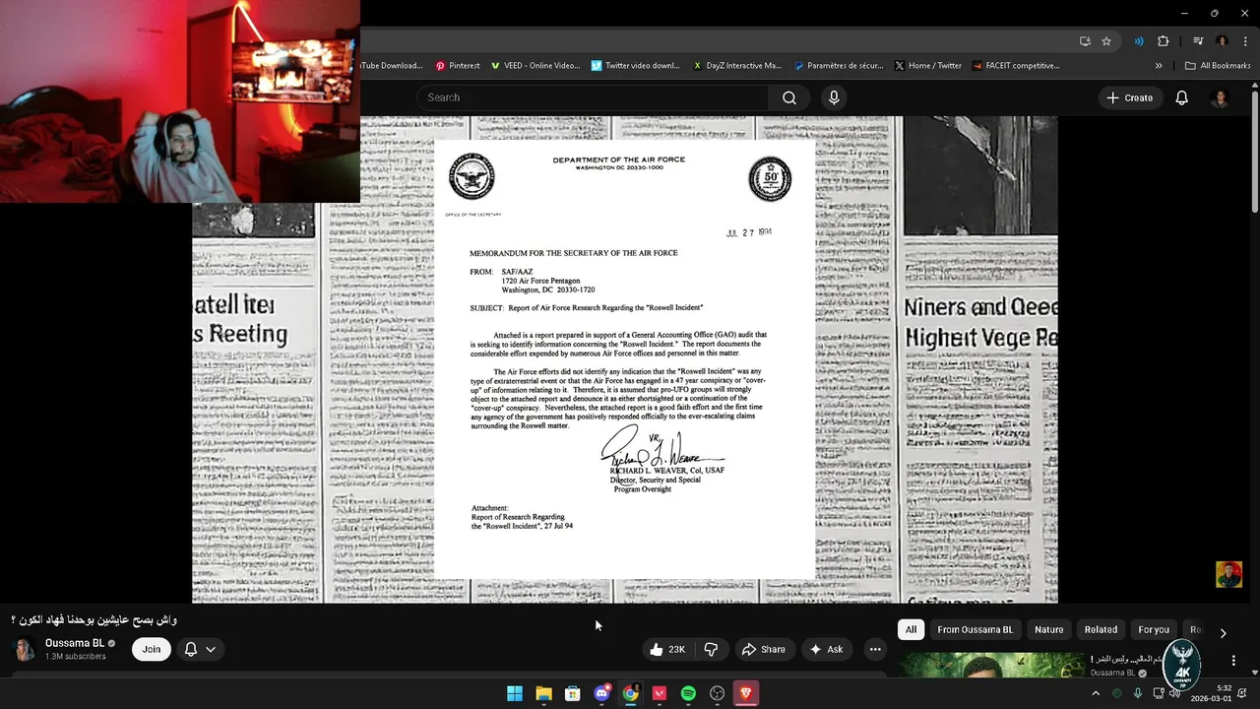Open Oussama BL channel name link
The image size is (1260, 709).
(75, 643)
